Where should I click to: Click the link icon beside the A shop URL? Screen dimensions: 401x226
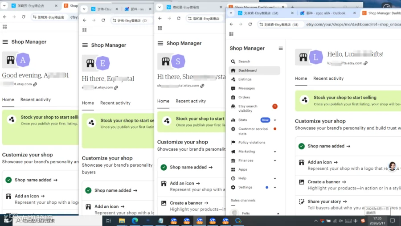pyautogui.click(x=35, y=84)
